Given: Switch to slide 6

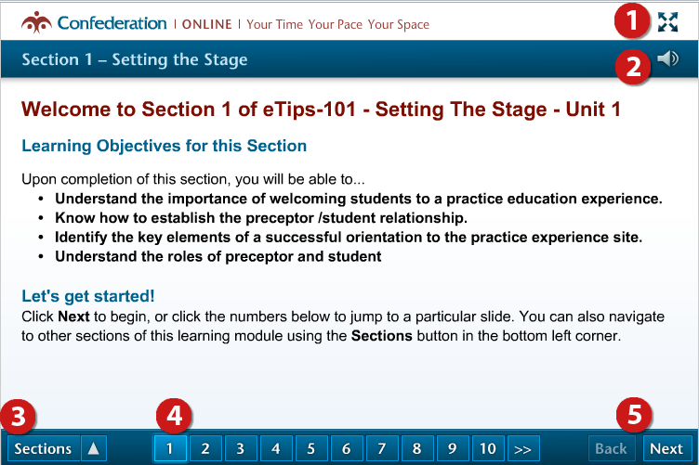Looking at the screenshot, I should click(346, 448).
